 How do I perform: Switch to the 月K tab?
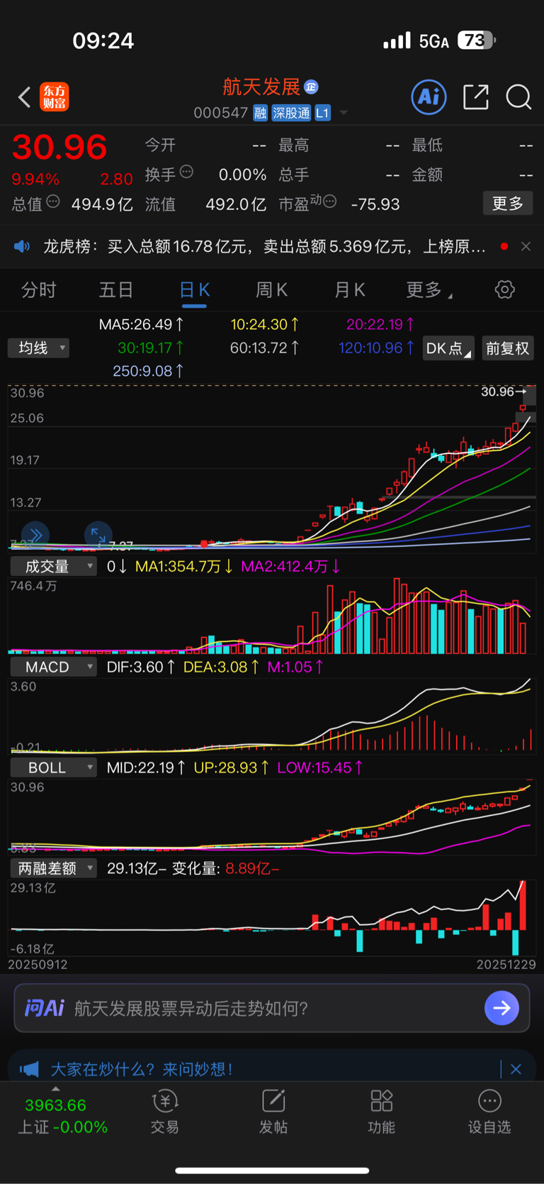pos(349,290)
